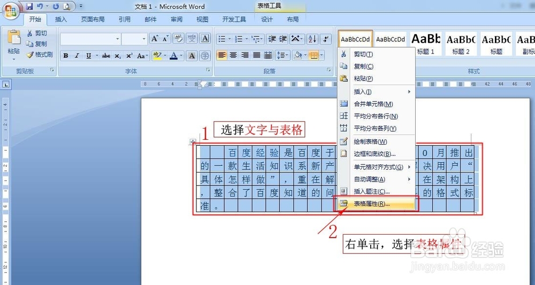Undo the last action
535x285 pixels.
click(40, 6)
